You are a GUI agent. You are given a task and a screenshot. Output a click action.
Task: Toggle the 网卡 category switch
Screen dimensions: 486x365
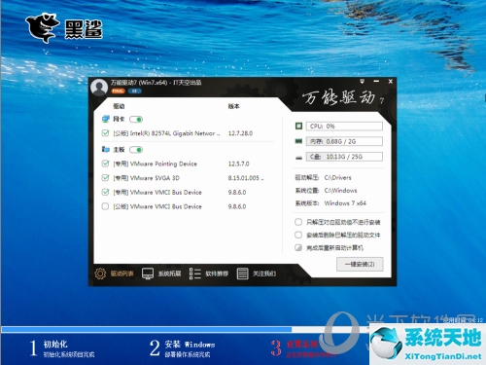coord(136,120)
